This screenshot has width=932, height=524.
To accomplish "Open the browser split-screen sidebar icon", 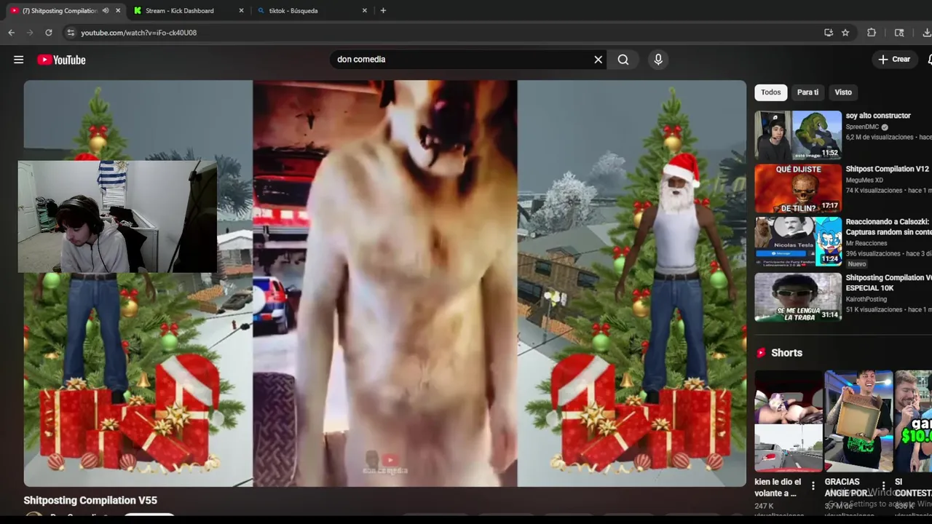I will point(899,33).
